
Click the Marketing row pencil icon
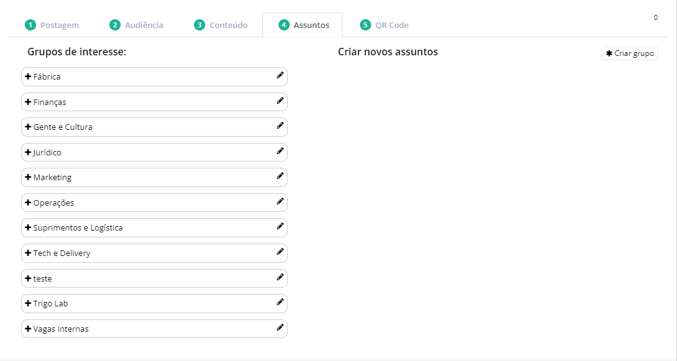coord(280,176)
